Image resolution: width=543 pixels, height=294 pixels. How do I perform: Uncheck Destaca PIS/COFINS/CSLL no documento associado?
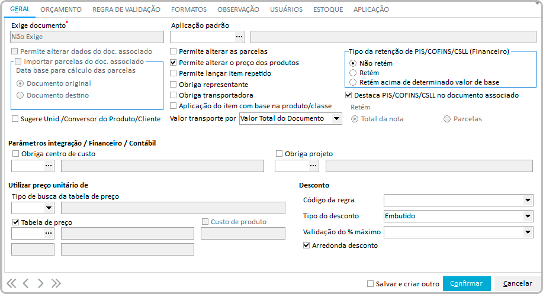click(349, 95)
